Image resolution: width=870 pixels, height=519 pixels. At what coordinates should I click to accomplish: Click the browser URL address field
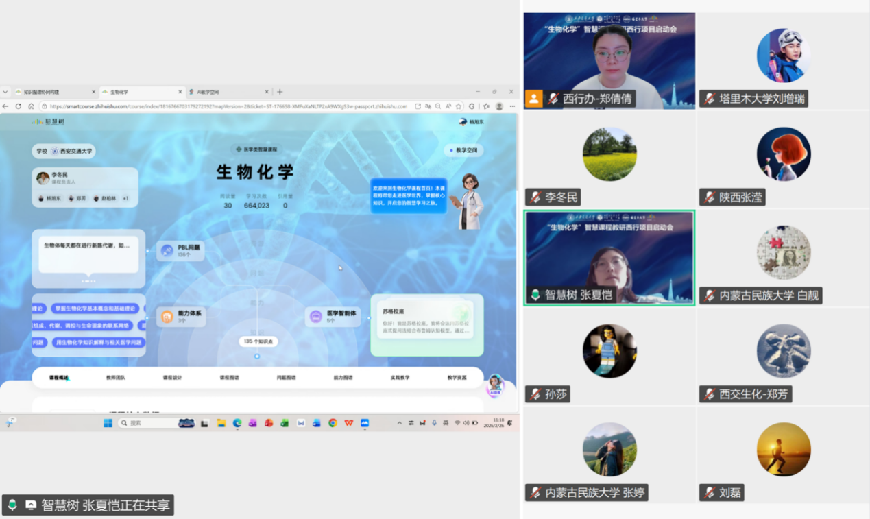pos(226,106)
